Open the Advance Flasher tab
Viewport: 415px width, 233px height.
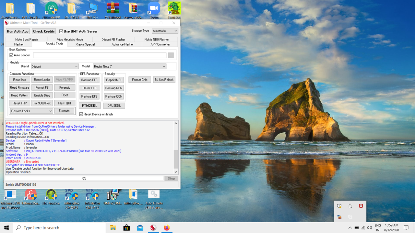(123, 44)
